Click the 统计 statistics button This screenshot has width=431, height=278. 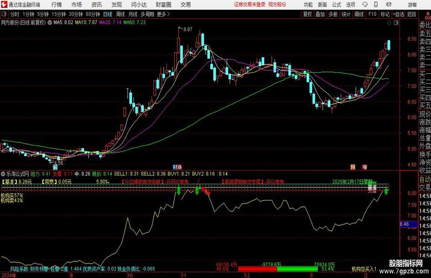(346, 14)
